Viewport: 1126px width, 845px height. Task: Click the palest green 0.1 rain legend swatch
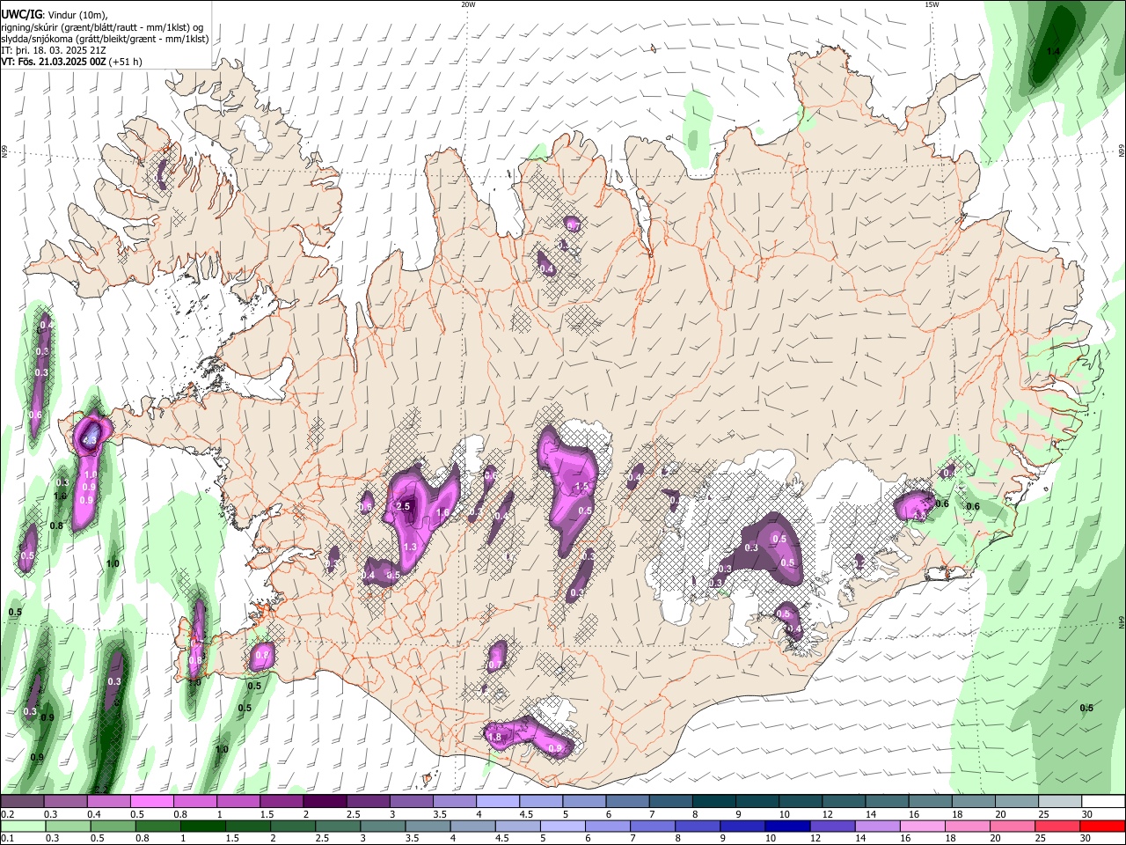pyautogui.click(x=23, y=827)
